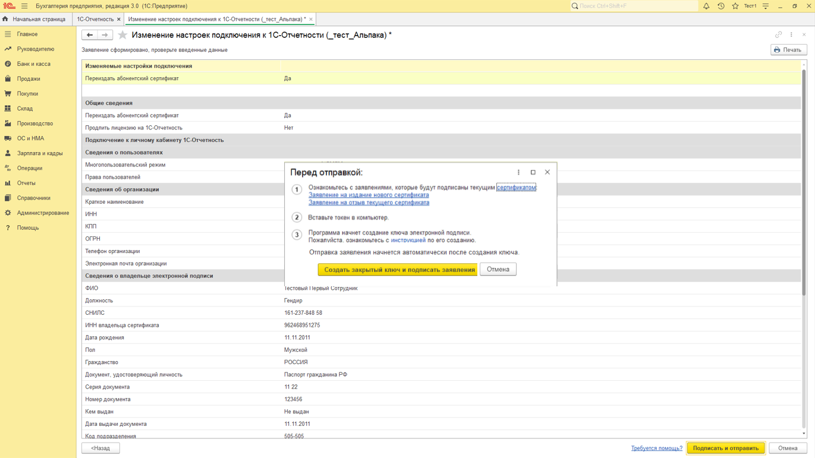This screenshot has width=815, height=458.
Task: Click the 1C logo icon in the title bar
Action: click(9, 6)
